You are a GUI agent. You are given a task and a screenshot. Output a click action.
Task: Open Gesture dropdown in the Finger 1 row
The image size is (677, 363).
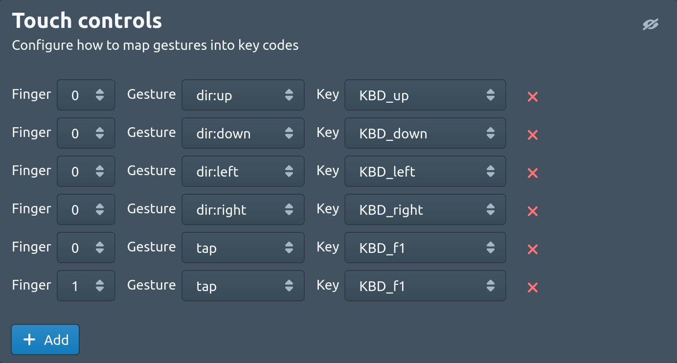pos(243,286)
